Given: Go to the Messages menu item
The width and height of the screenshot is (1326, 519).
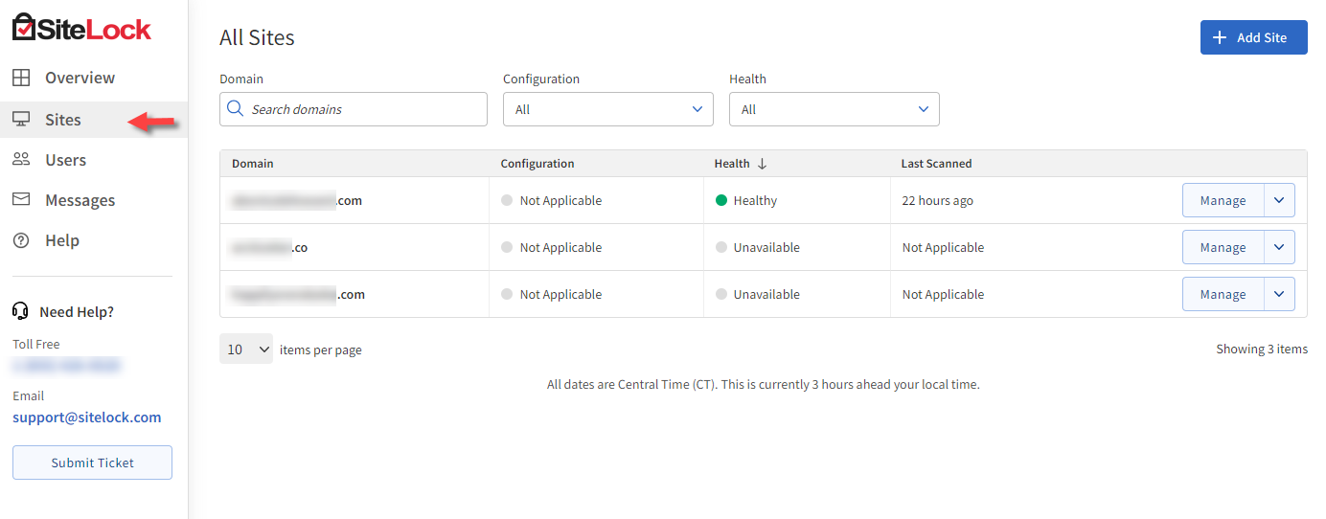Looking at the screenshot, I should (x=80, y=200).
